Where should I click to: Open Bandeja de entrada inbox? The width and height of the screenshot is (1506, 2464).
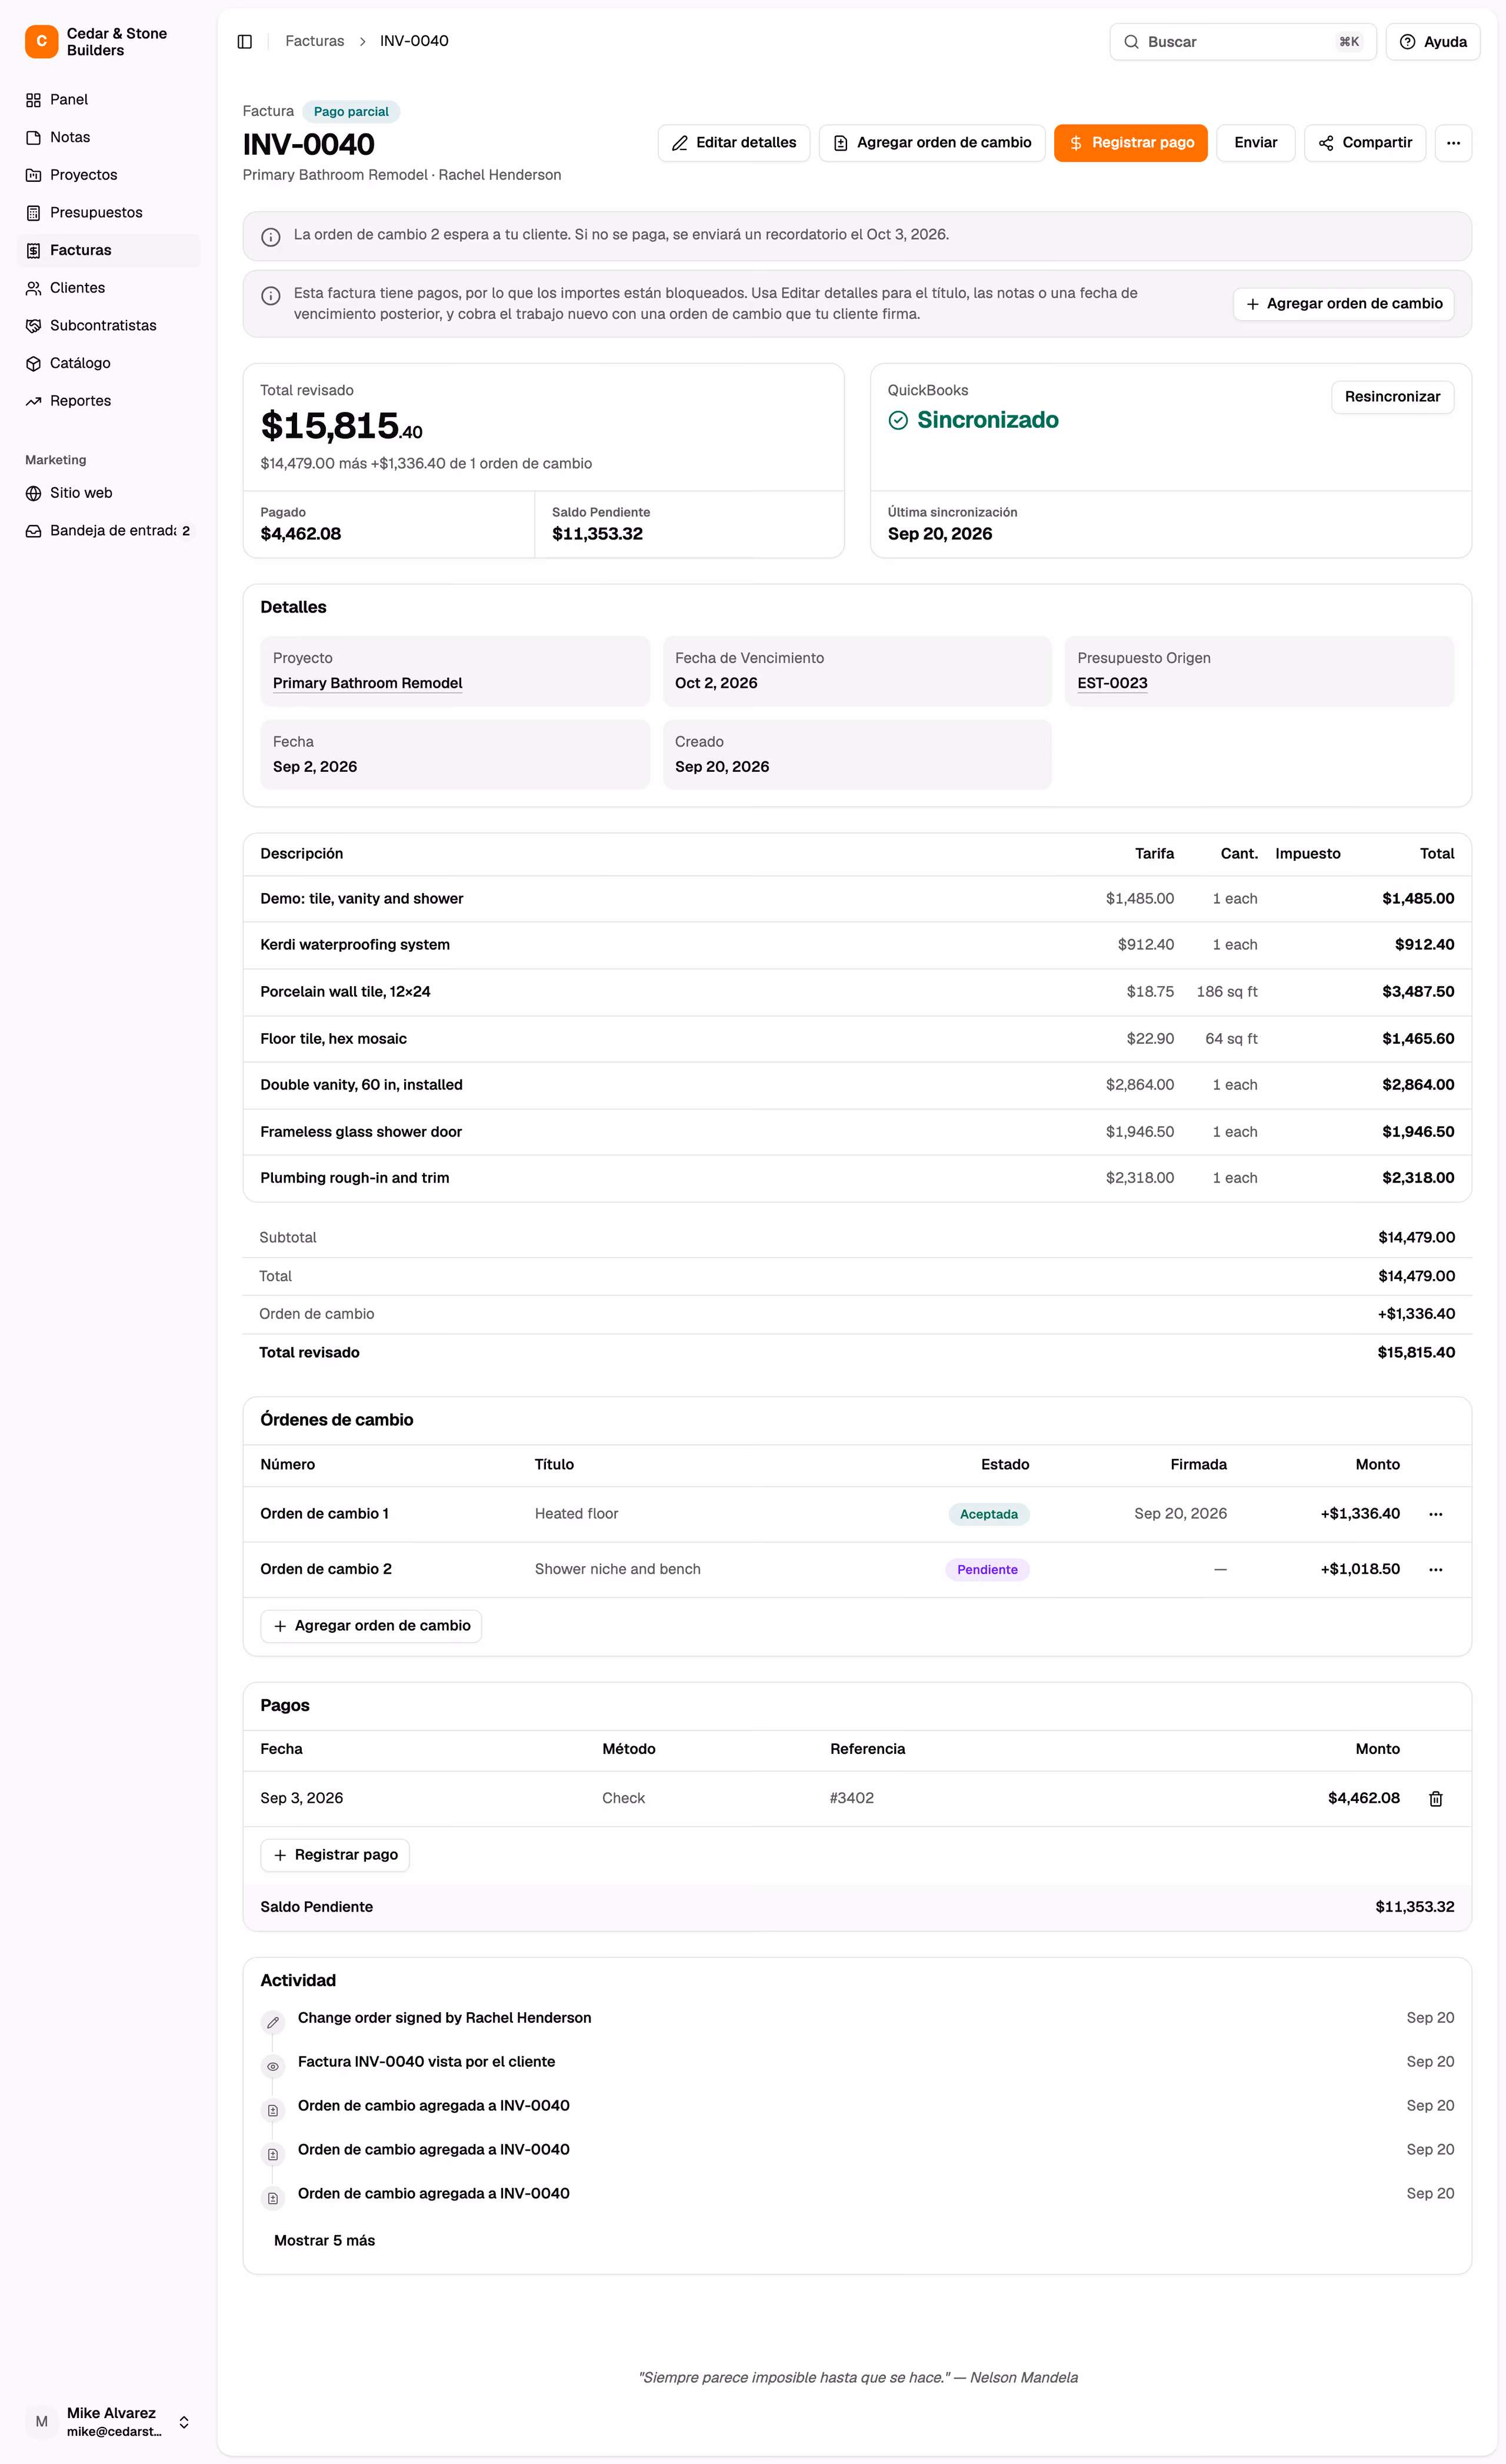(109, 531)
